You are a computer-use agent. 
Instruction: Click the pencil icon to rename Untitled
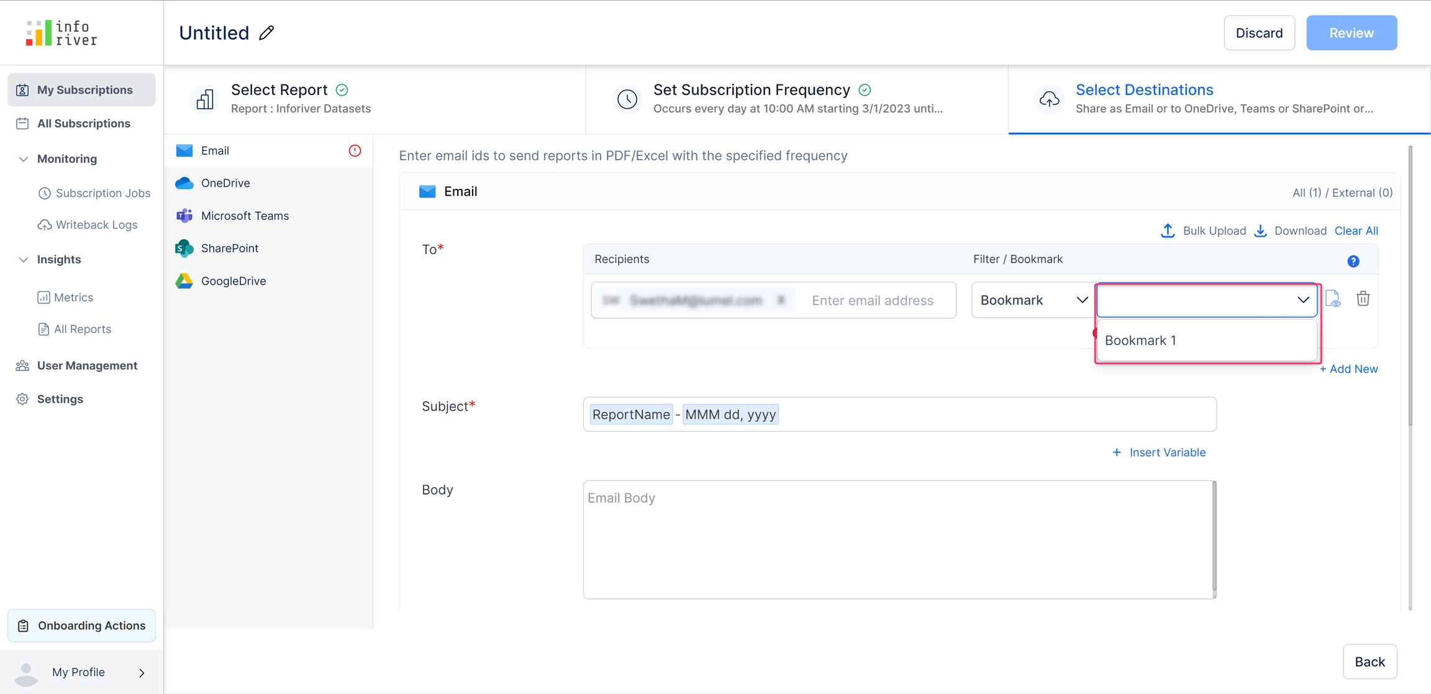click(266, 33)
